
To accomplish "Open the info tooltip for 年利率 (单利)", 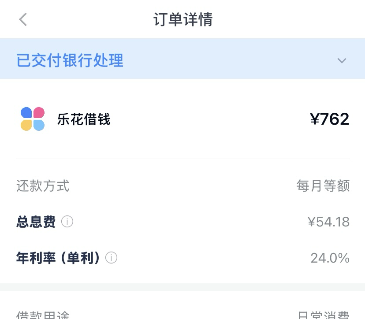I will [x=112, y=257].
